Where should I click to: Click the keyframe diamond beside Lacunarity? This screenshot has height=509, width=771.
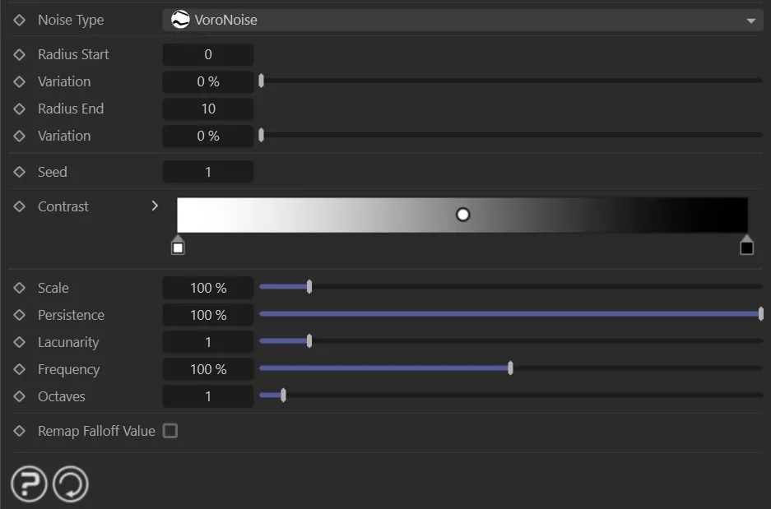pos(20,342)
